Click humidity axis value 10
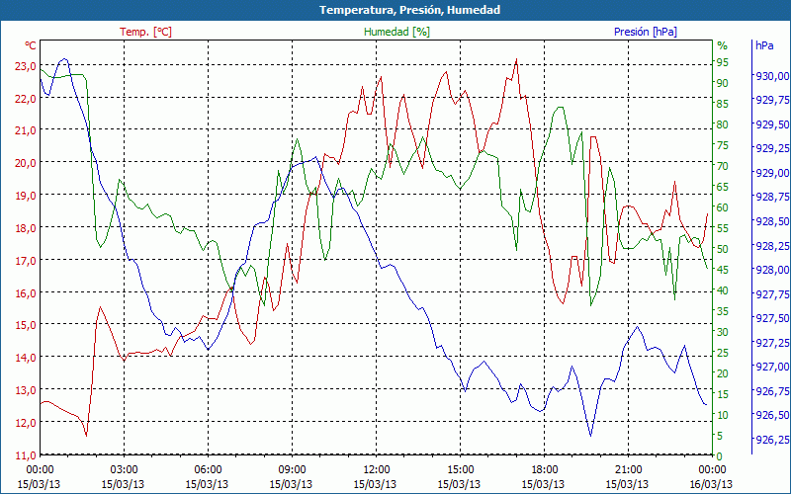This screenshot has width=791, height=494. (723, 415)
